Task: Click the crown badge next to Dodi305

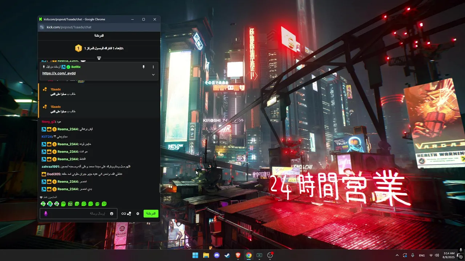Action: [x=44, y=174]
